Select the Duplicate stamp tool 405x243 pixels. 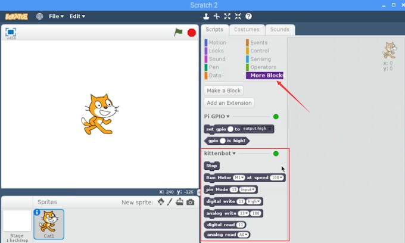pos(206,16)
